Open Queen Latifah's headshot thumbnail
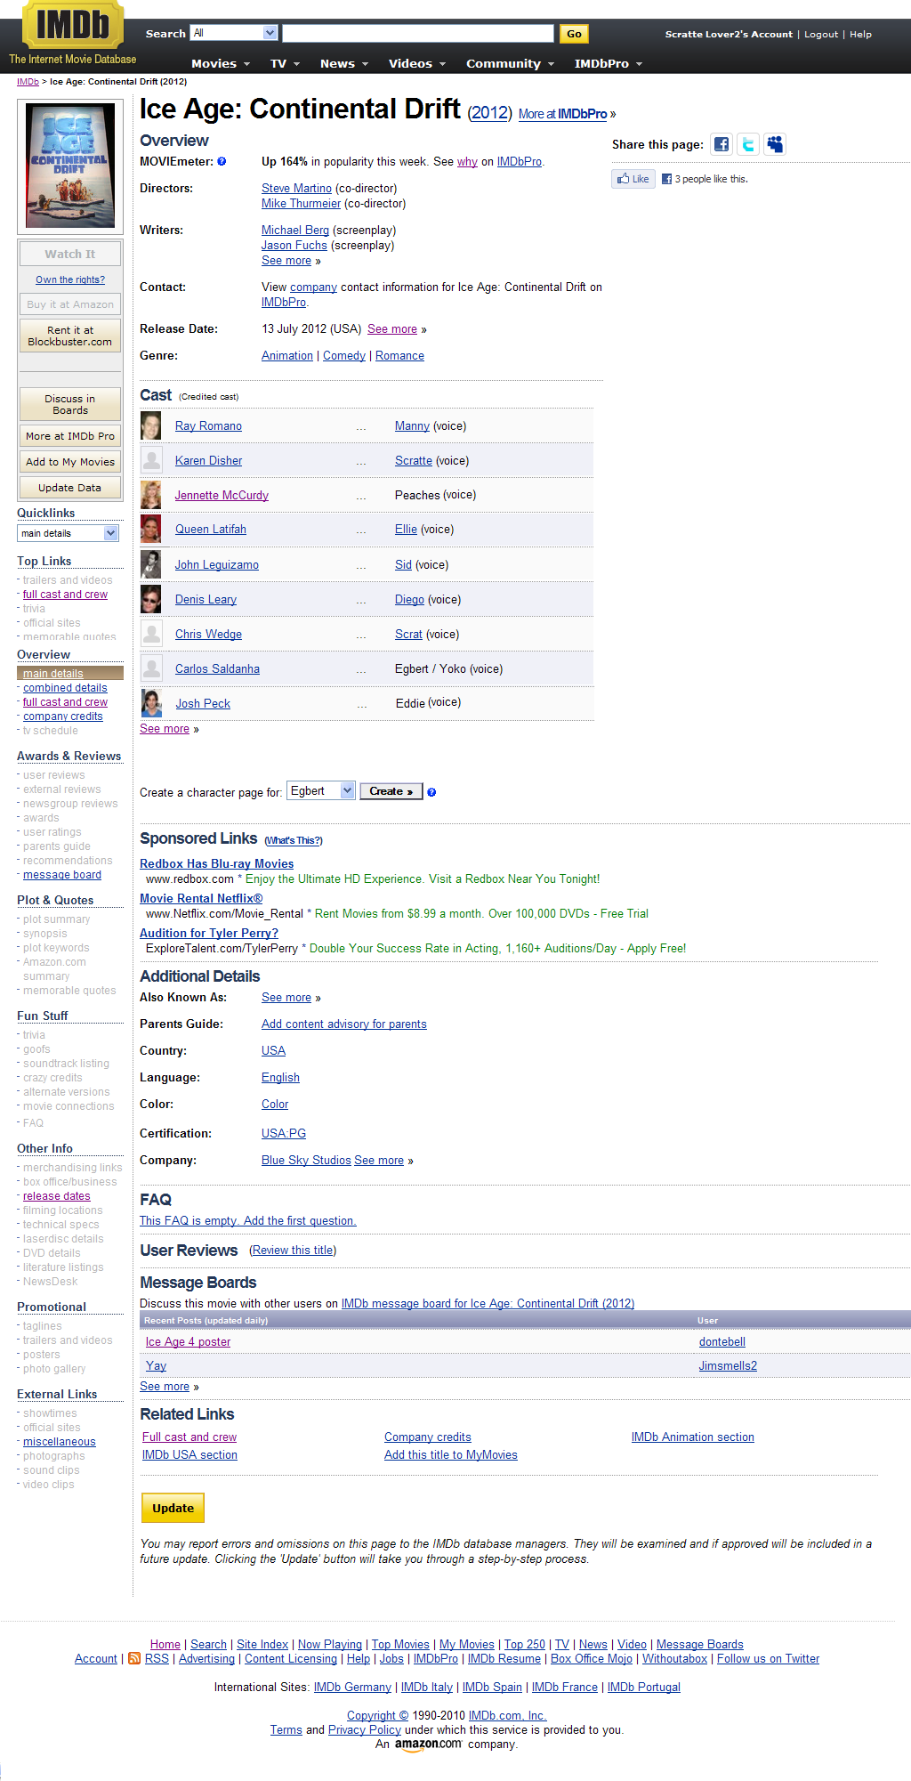This screenshot has width=911, height=1781. pos(151,530)
